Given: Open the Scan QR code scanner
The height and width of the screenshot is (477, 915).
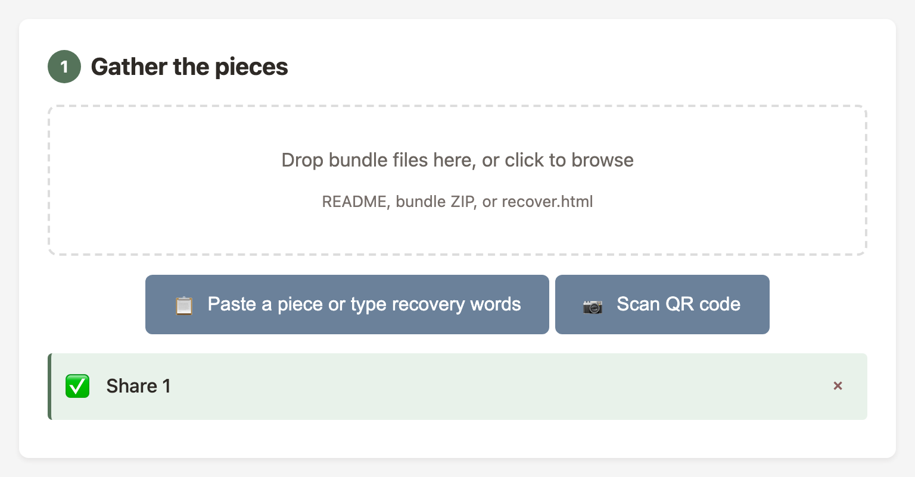Looking at the screenshot, I should click(662, 305).
